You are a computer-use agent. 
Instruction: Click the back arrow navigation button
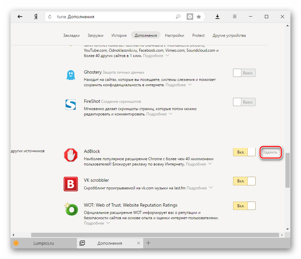(x=20, y=17)
